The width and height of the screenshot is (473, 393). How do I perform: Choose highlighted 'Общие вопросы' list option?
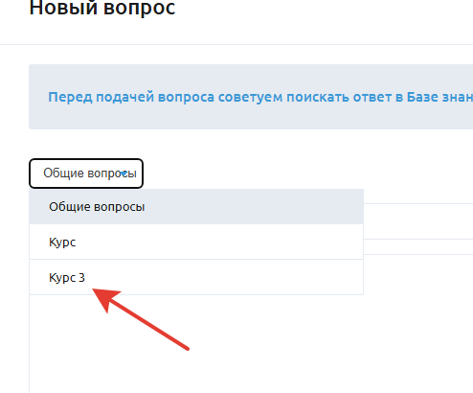point(196,207)
